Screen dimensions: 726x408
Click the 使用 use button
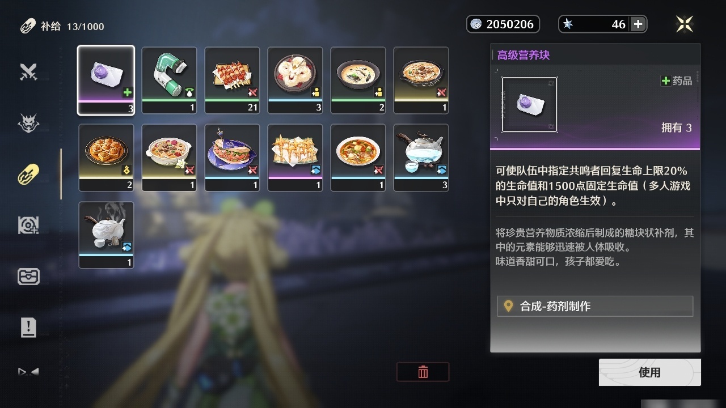coord(649,372)
